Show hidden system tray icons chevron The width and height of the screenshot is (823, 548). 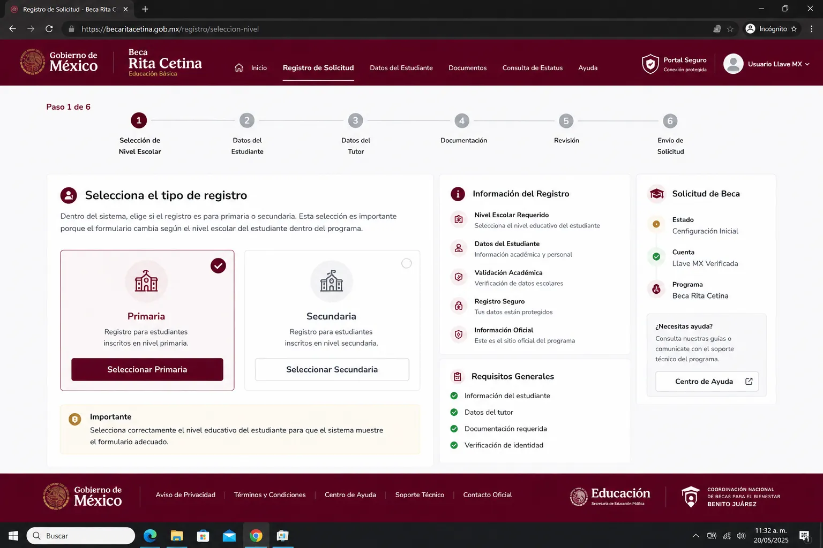695,536
